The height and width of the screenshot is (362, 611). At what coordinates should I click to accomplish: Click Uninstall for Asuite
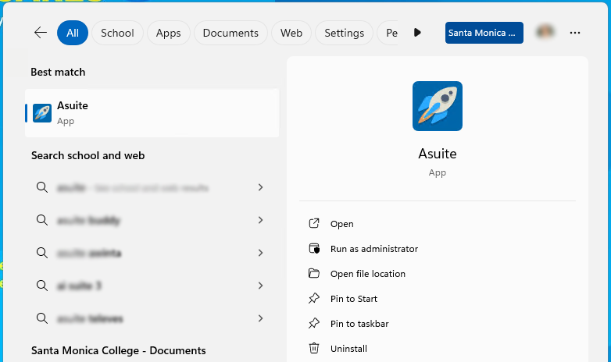click(348, 349)
